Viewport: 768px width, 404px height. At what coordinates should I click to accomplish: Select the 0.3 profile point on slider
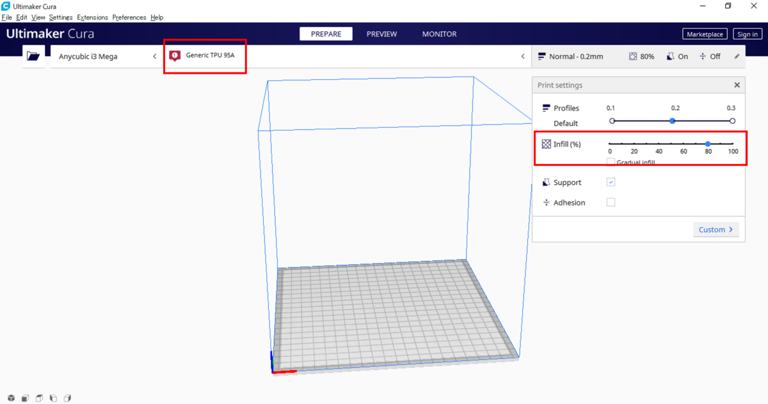coord(732,121)
